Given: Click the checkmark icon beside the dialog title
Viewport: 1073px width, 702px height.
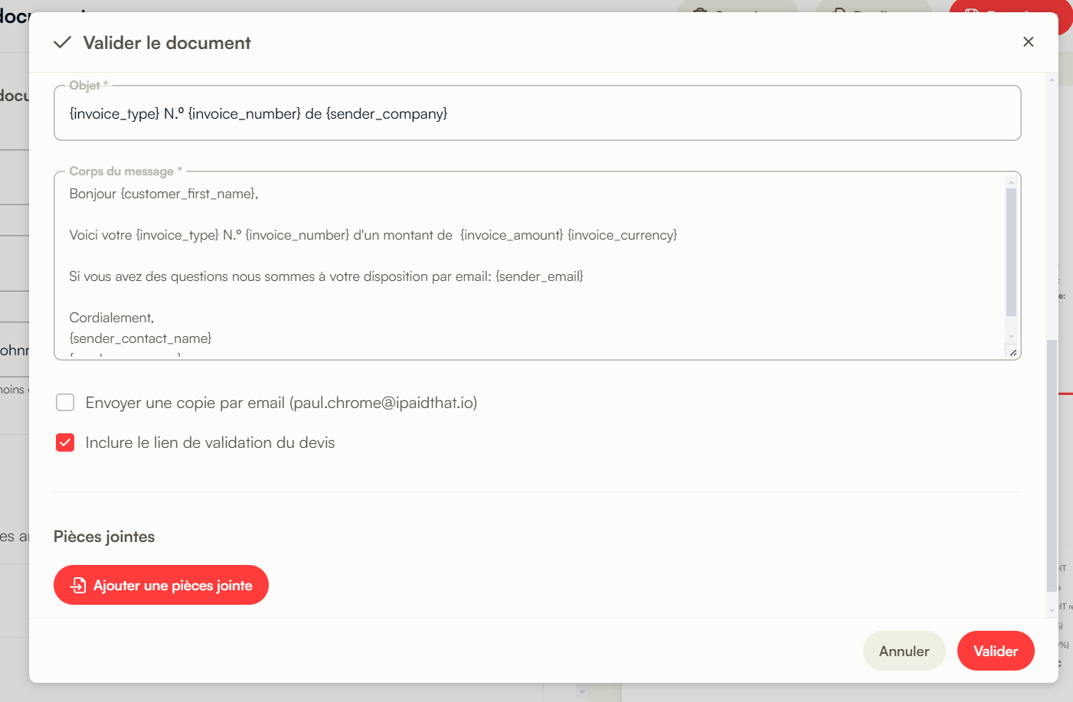Looking at the screenshot, I should coord(63,43).
